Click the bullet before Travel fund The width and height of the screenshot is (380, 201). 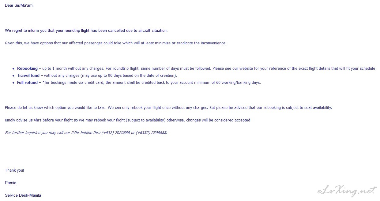pyautogui.click(x=13, y=76)
